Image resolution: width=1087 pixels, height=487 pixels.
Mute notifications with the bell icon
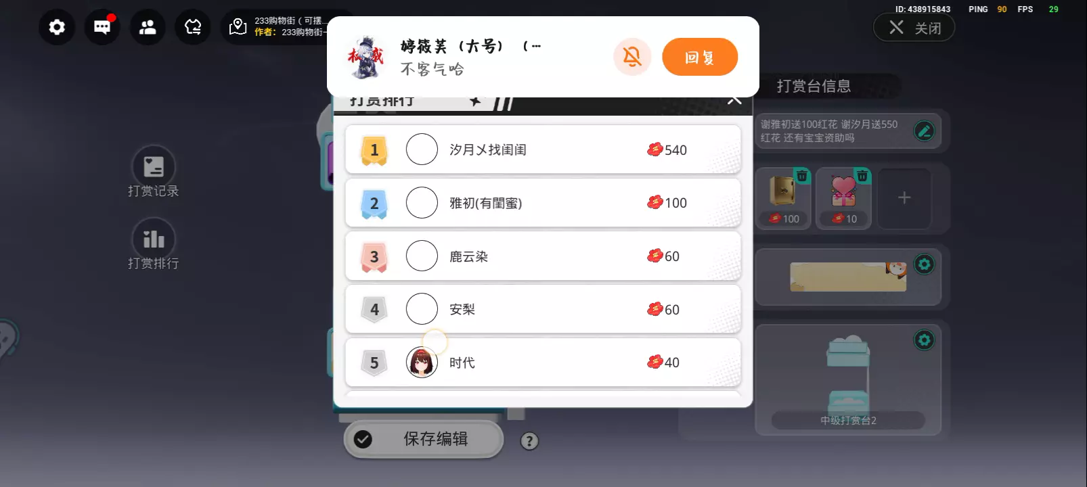[x=632, y=57]
